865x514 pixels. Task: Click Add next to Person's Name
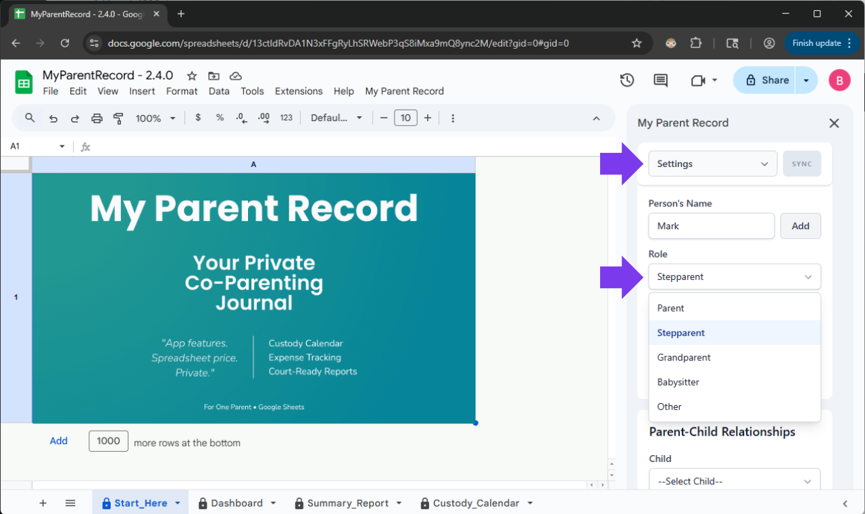click(801, 226)
